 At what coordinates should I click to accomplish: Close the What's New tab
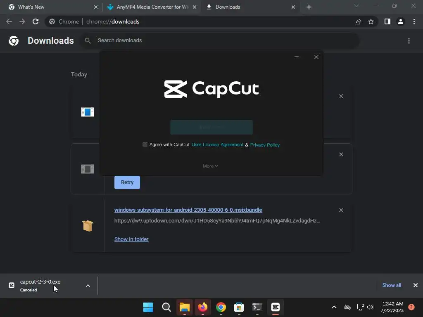95,7
